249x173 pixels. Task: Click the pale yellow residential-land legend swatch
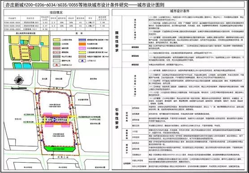(57, 40)
